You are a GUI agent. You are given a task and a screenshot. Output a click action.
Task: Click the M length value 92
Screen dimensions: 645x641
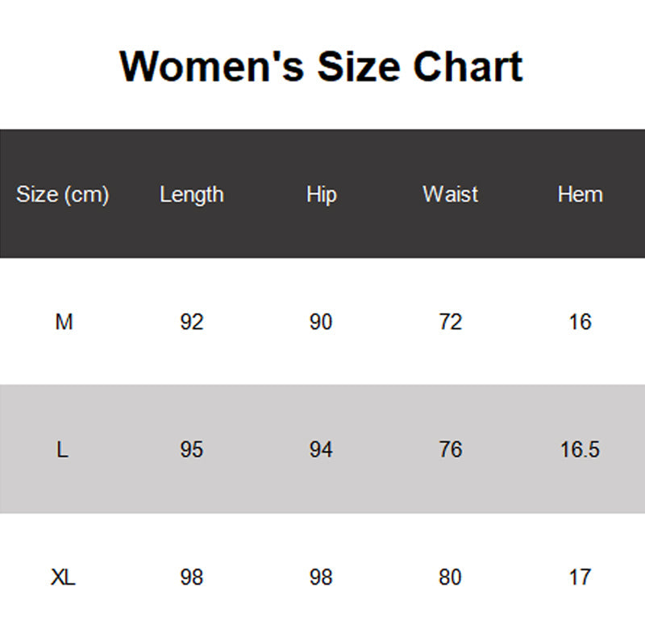tap(192, 322)
